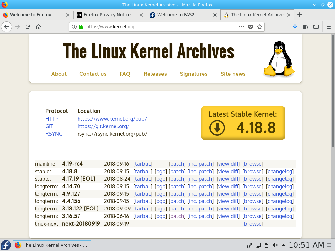Screen dimensions: 335x251
Task: Open changelog for longterm 3.18.122 [EOL]
Action: pos(280,209)
